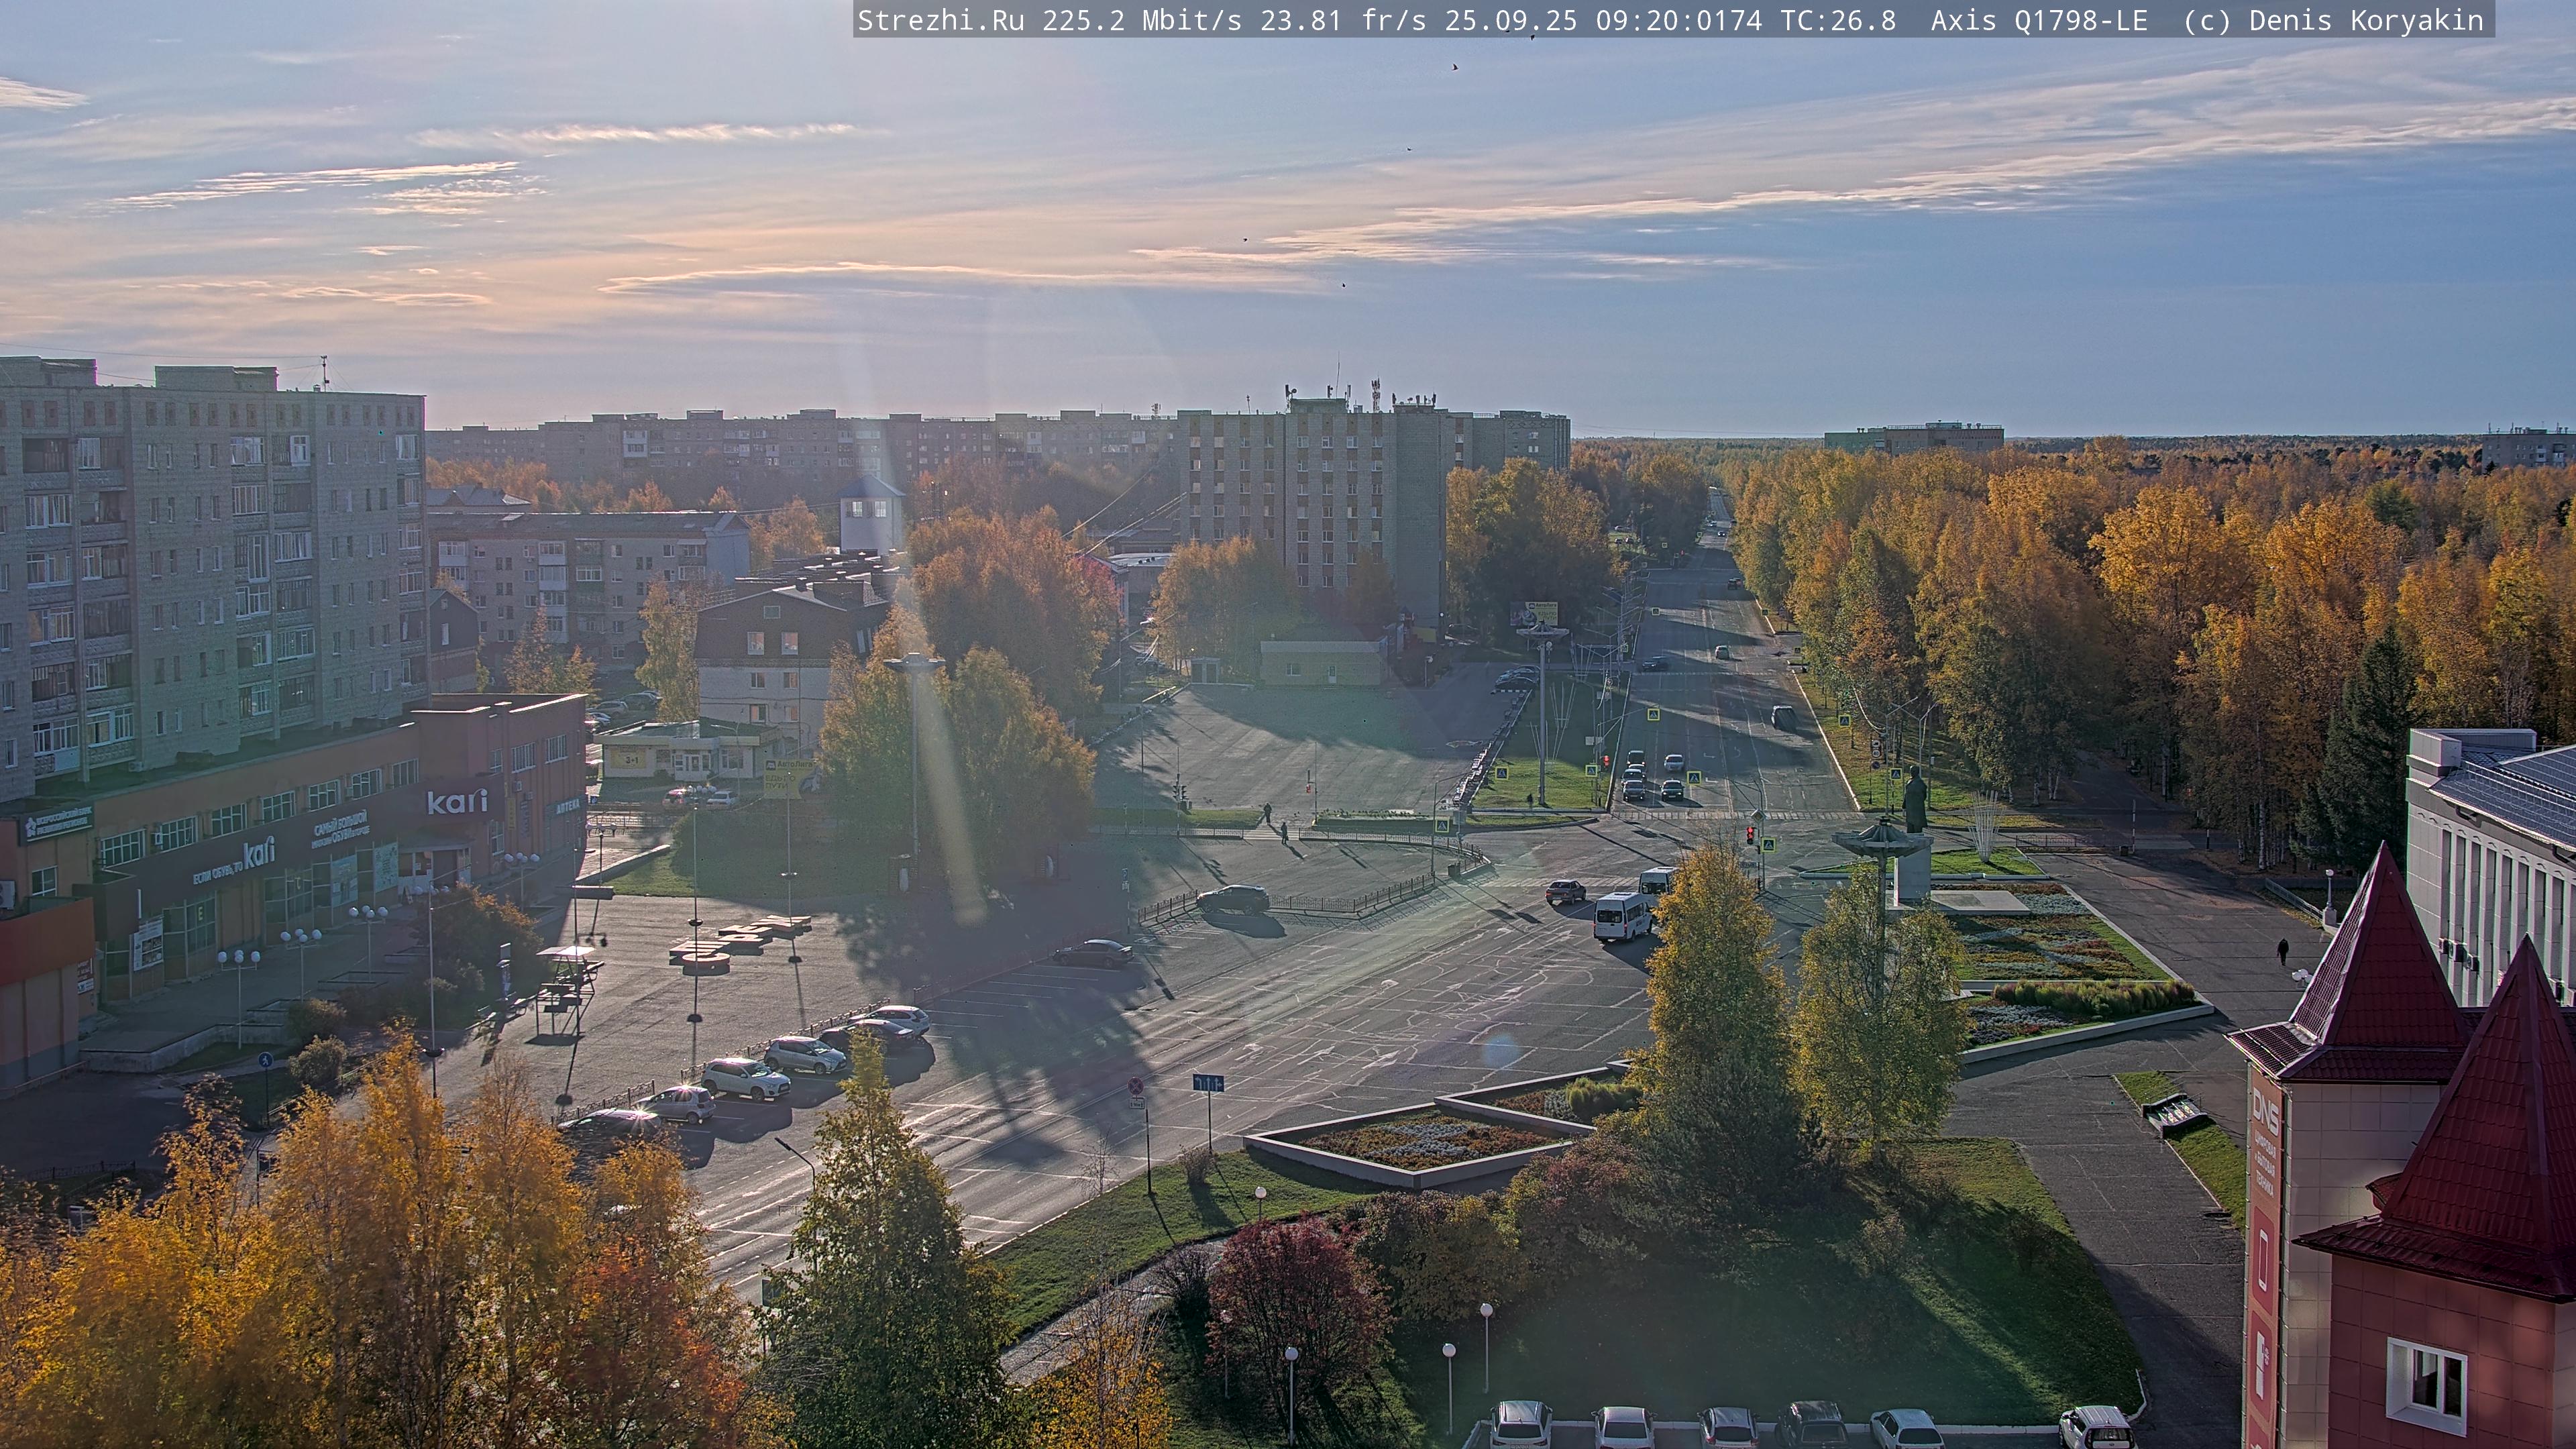
Task: Click the 23.81 fr/s frame rate text
Action: pyautogui.click(x=1342, y=20)
